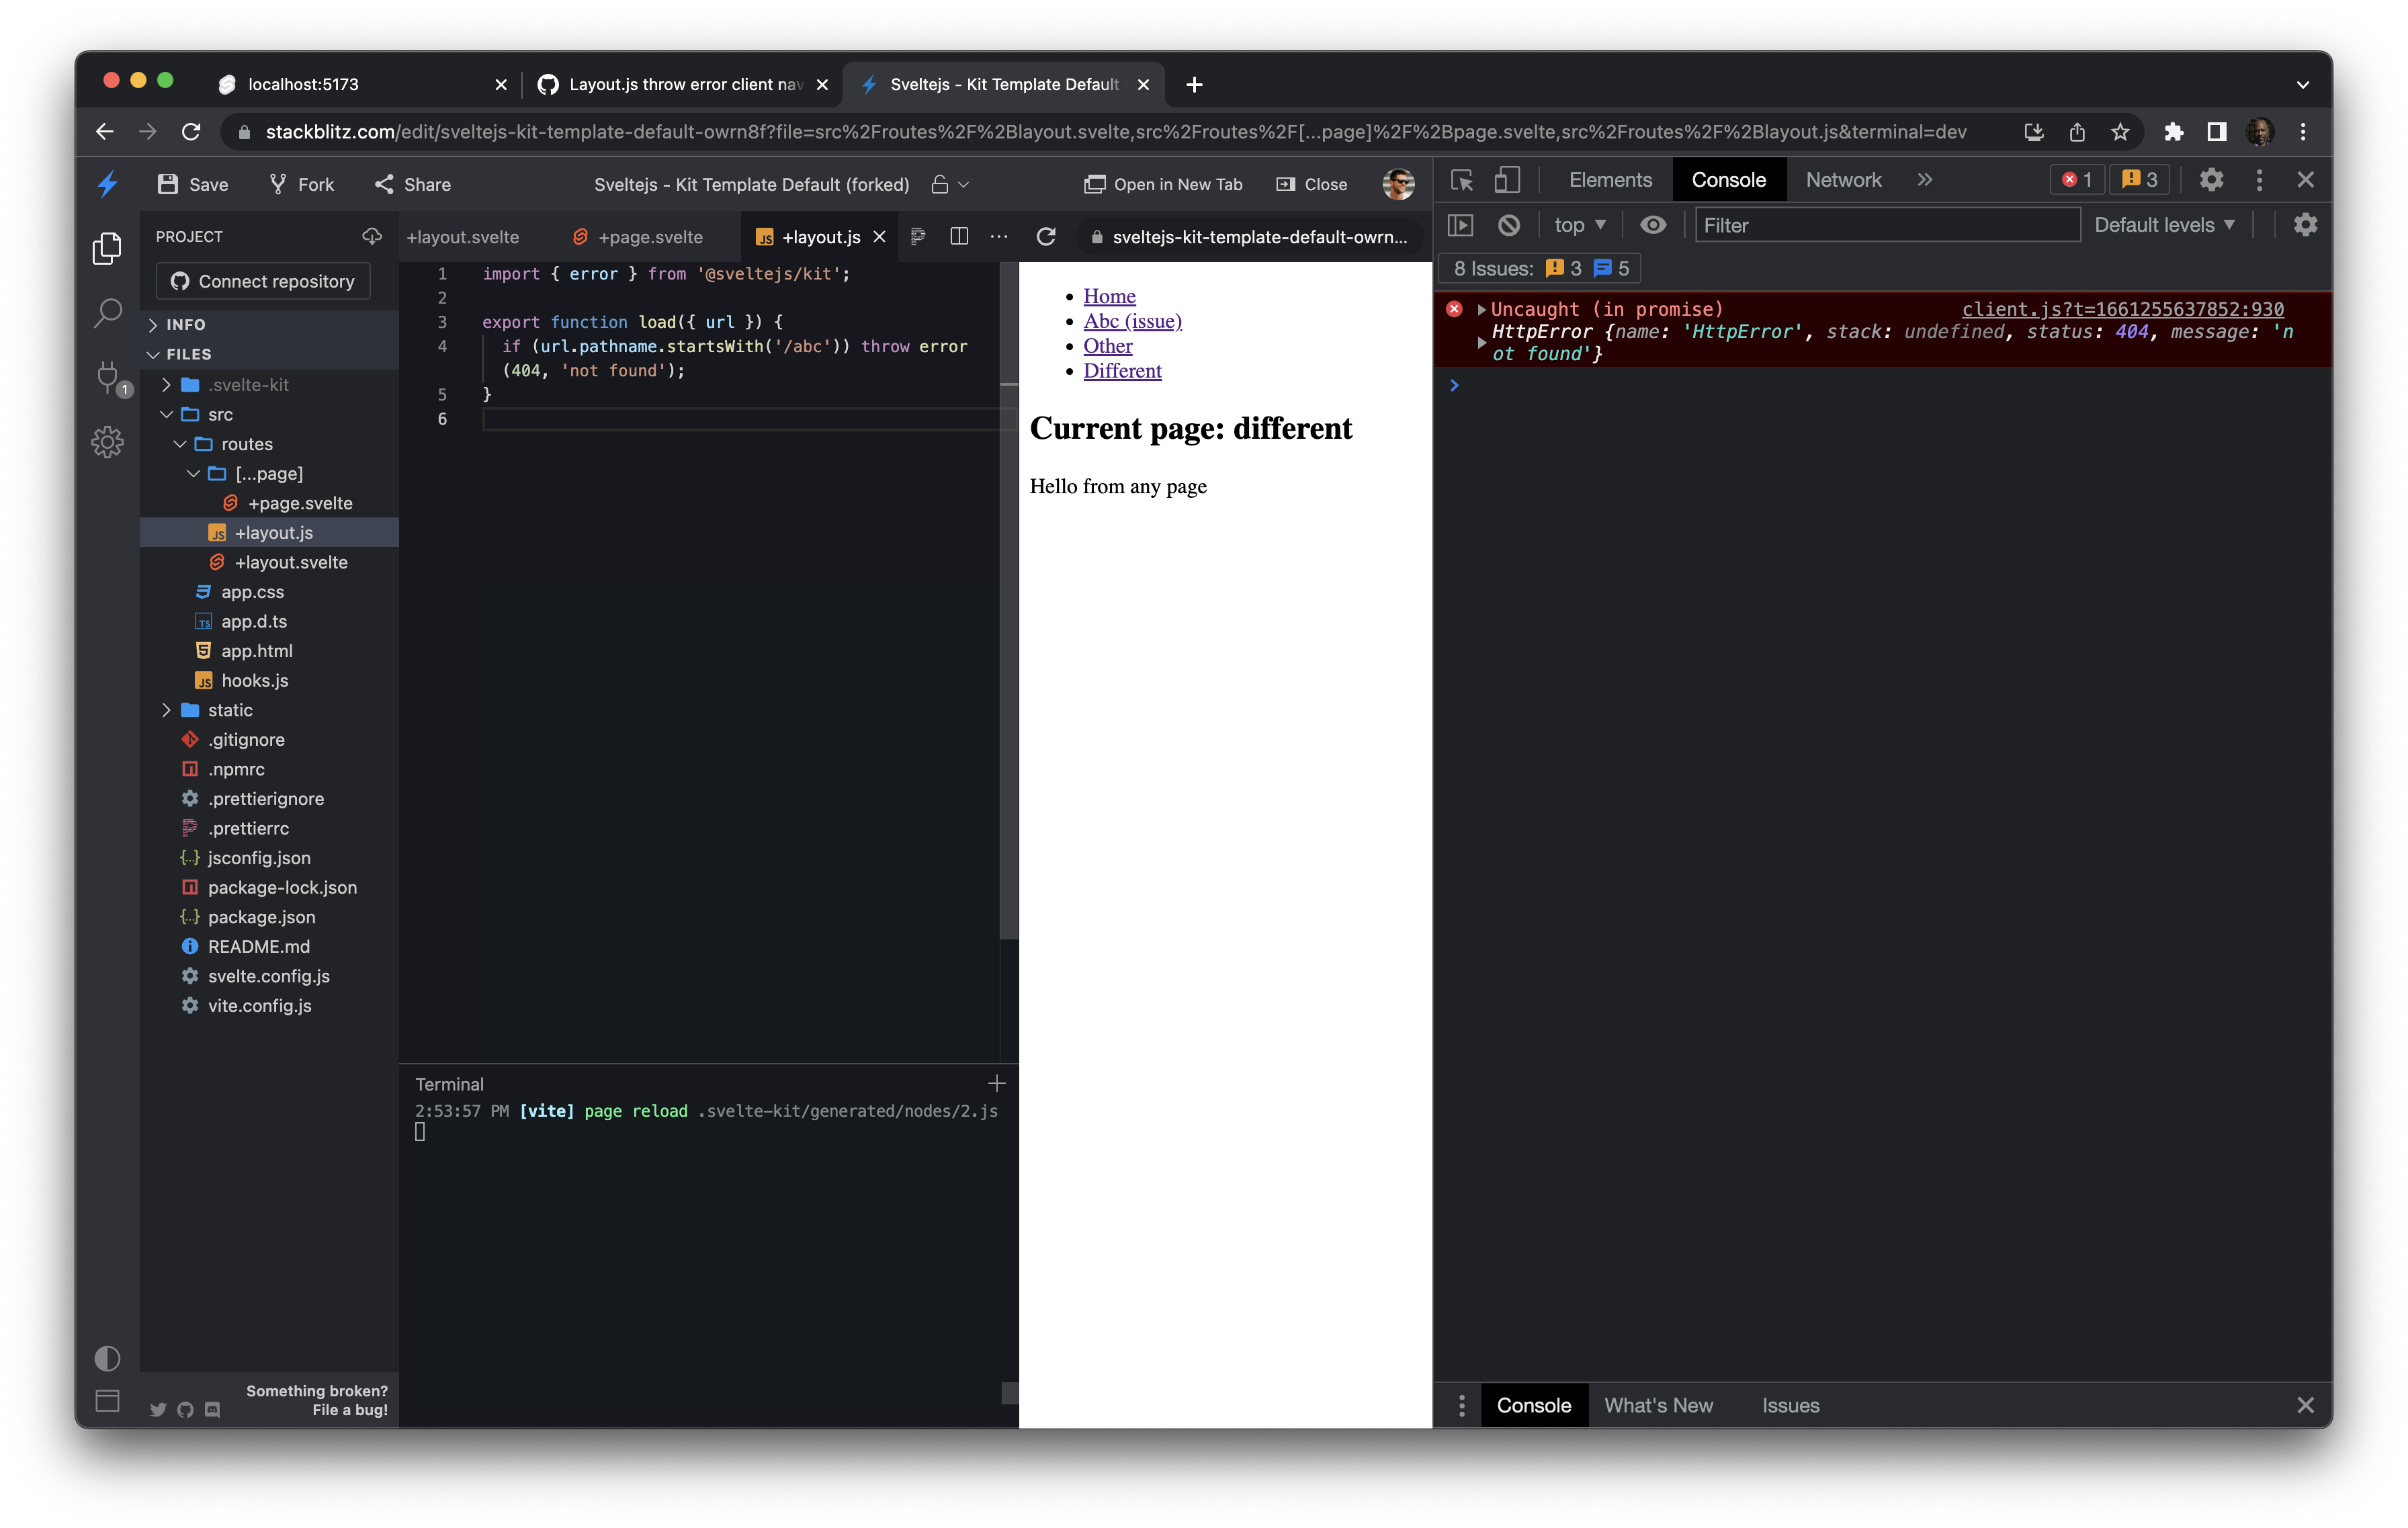Open the Share options
2408x1528 pixels.
coord(411,184)
